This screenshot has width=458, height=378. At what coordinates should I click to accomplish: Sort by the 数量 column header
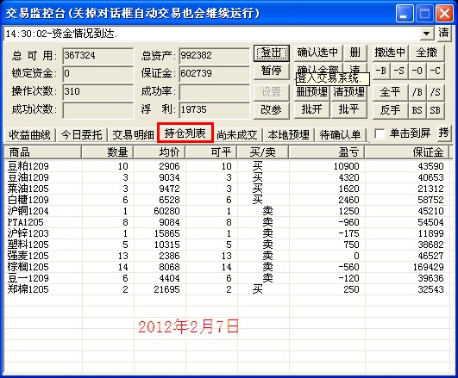click(108, 152)
